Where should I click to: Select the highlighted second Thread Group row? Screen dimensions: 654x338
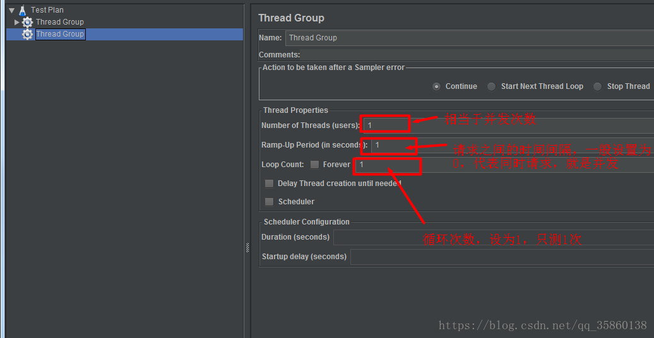[125, 34]
